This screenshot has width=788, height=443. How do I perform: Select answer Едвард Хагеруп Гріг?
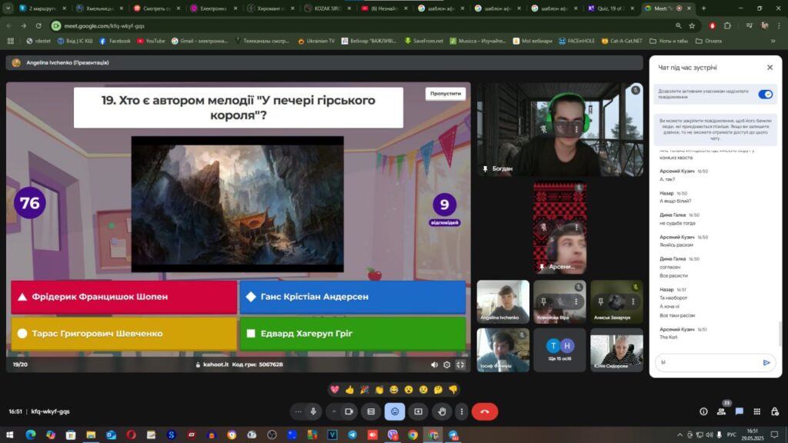pyautogui.click(x=352, y=334)
